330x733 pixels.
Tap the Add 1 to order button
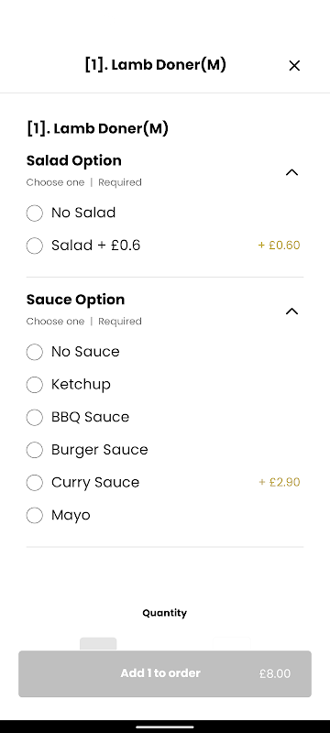[165, 673]
